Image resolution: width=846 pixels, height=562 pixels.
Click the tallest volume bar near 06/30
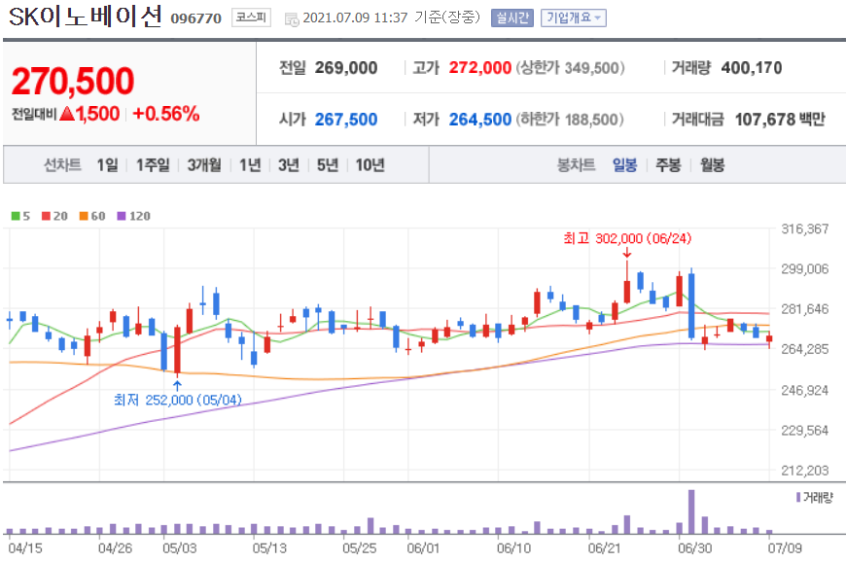point(691,511)
